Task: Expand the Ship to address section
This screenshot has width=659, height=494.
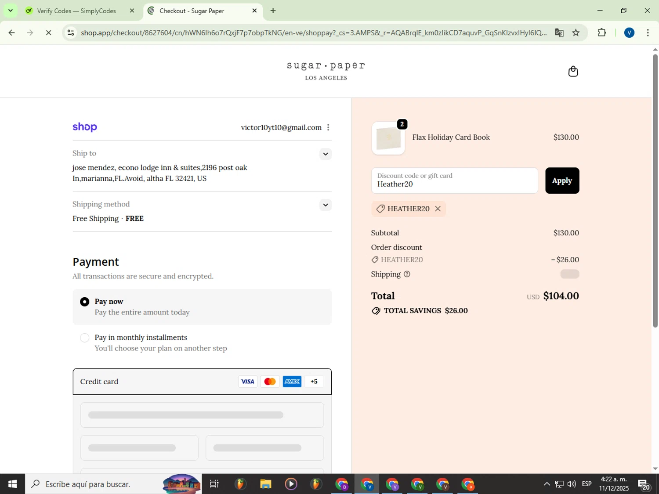Action: click(325, 154)
